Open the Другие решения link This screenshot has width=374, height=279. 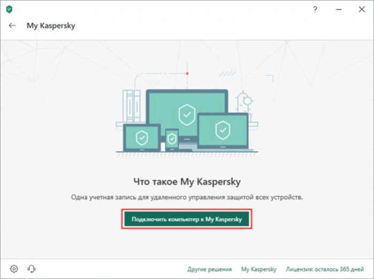209,269
